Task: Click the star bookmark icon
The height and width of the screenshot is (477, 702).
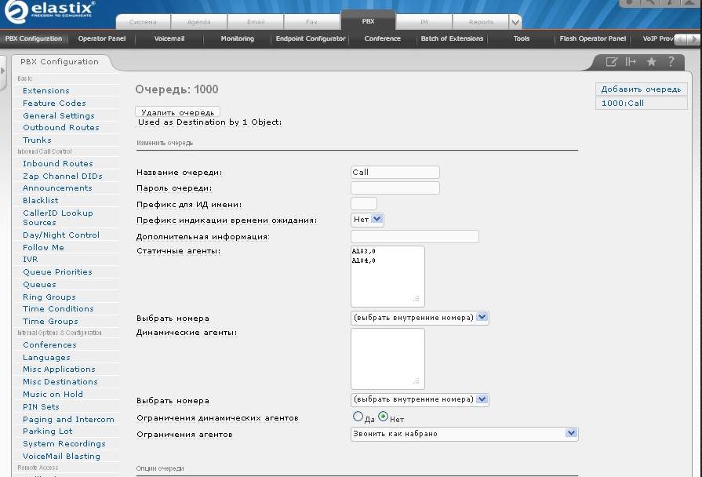Action: point(651,62)
